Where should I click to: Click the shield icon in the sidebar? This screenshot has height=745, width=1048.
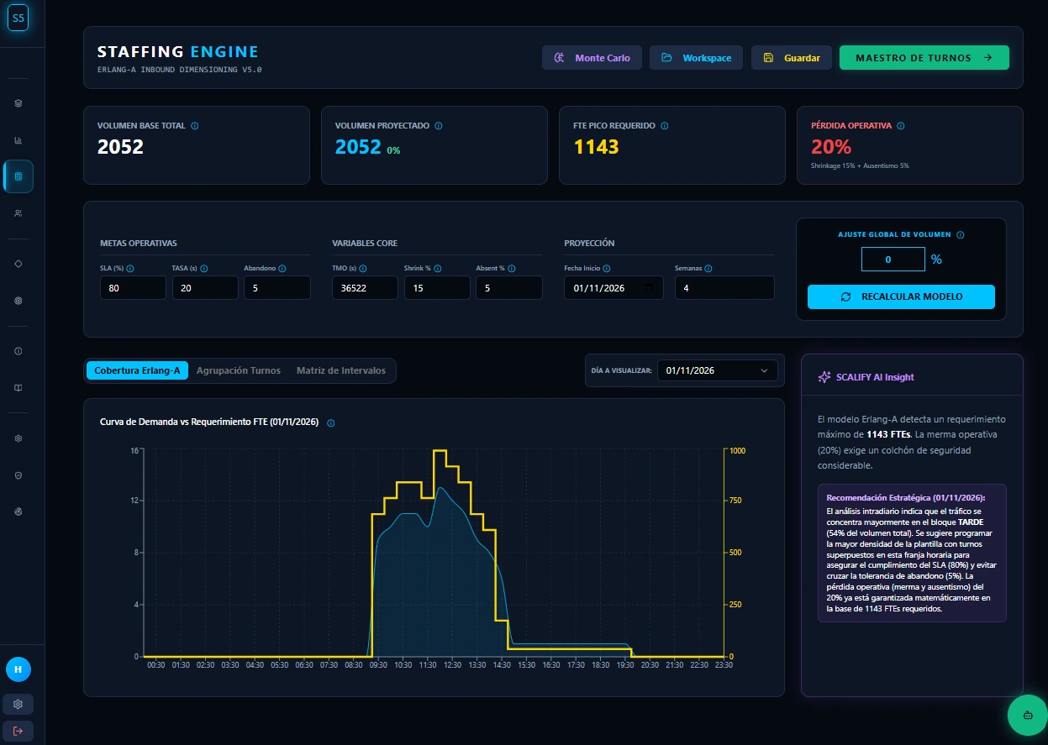pos(18,475)
